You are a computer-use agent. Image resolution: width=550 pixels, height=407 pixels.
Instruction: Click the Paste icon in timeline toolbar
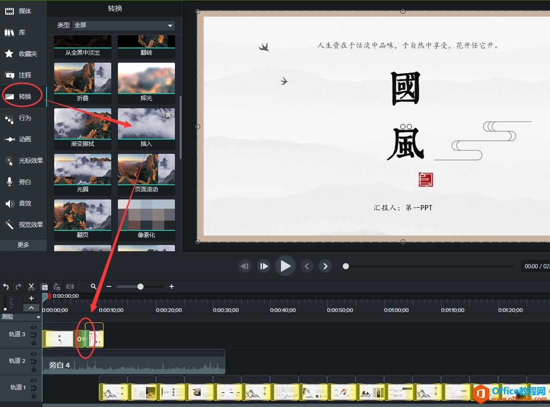pos(57,286)
